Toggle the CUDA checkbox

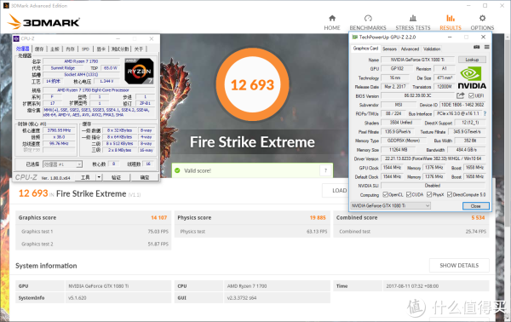(409, 194)
